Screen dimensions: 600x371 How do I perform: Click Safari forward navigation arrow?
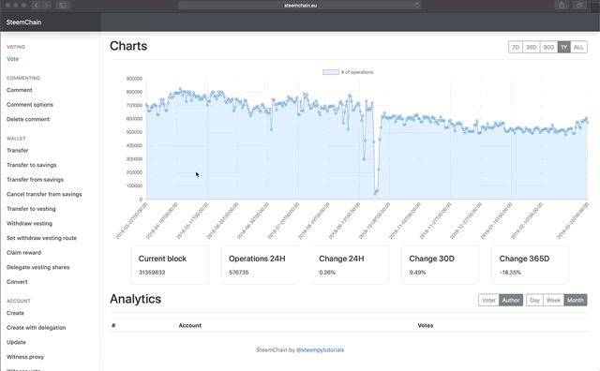tap(46, 6)
